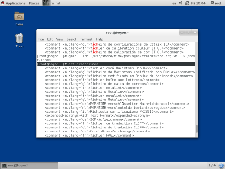Click the 'Rich Text Format' expanded-acronym line
The height and width of the screenshot is (169, 225).
pos(97,115)
